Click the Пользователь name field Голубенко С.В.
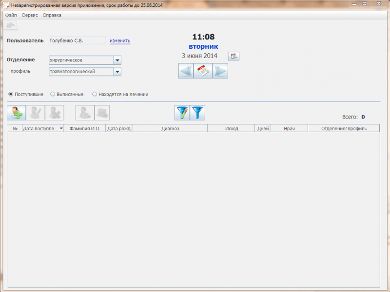The width and height of the screenshot is (390, 292). pos(77,41)
